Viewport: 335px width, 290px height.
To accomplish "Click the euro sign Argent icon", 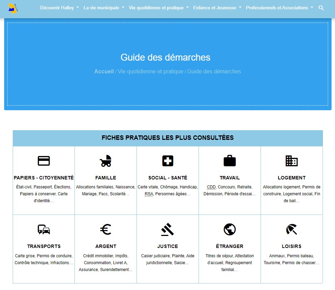I will point(106,229).
